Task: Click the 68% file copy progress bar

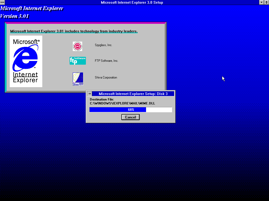Action: point(131,110)
